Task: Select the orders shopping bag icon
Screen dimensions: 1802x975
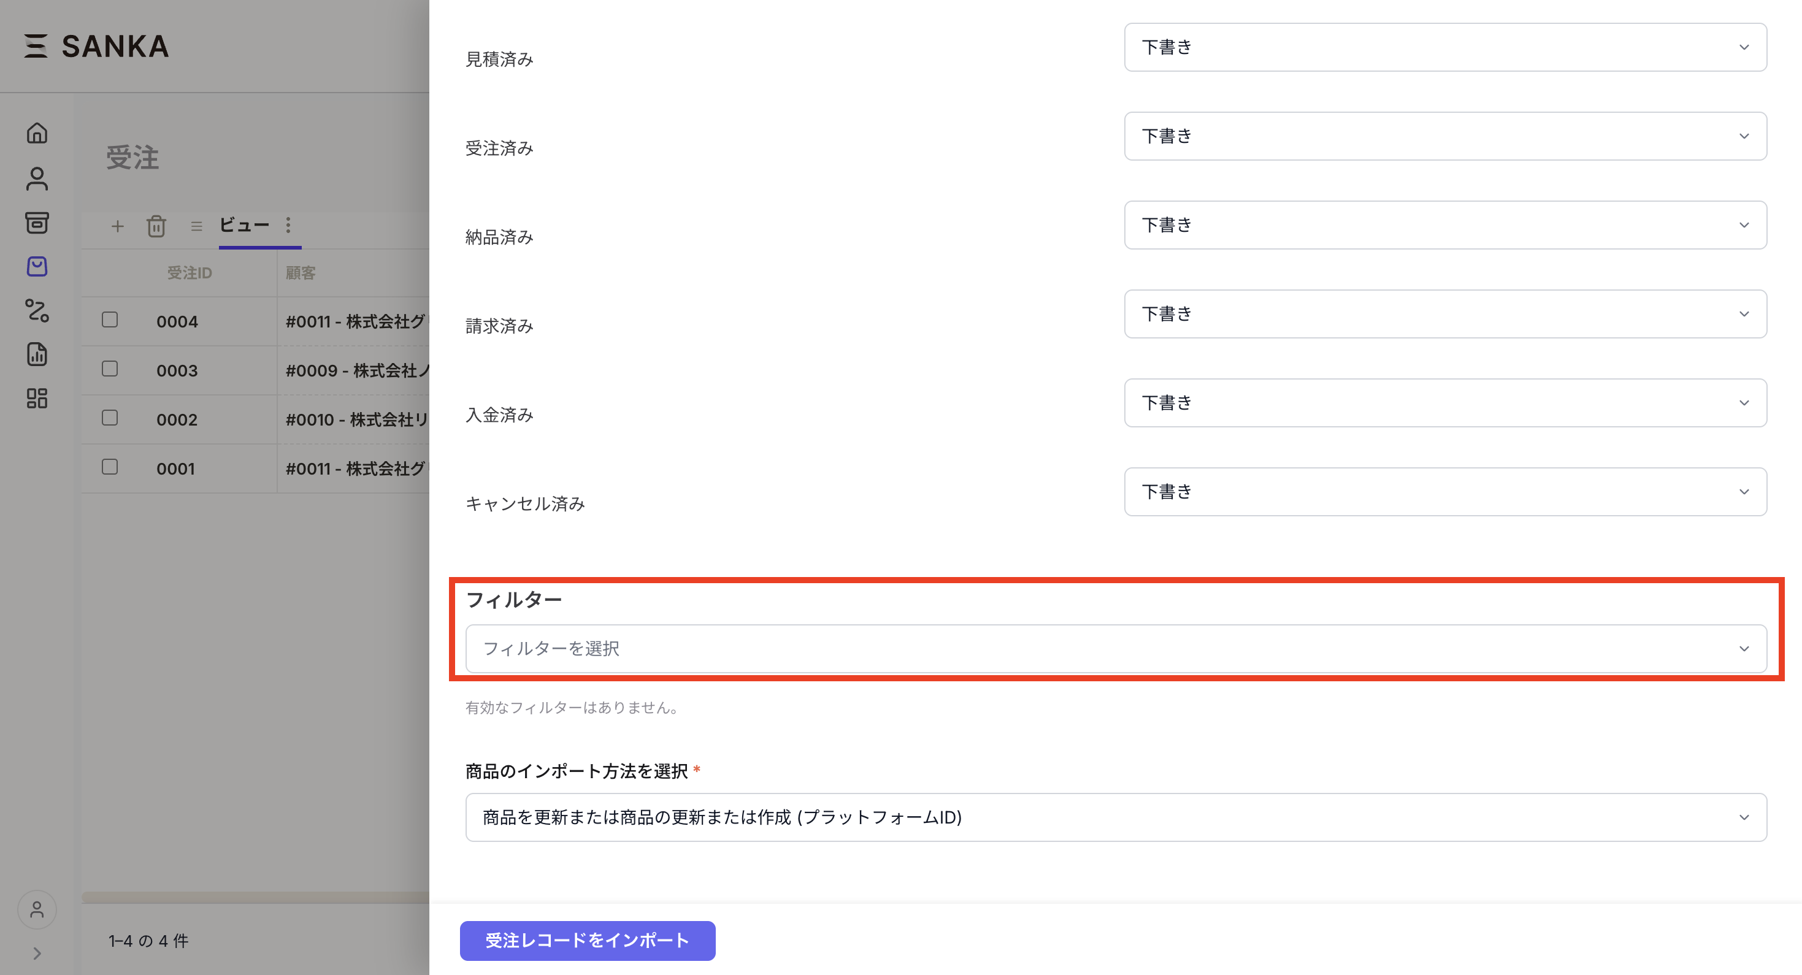Action: (37, 267)
